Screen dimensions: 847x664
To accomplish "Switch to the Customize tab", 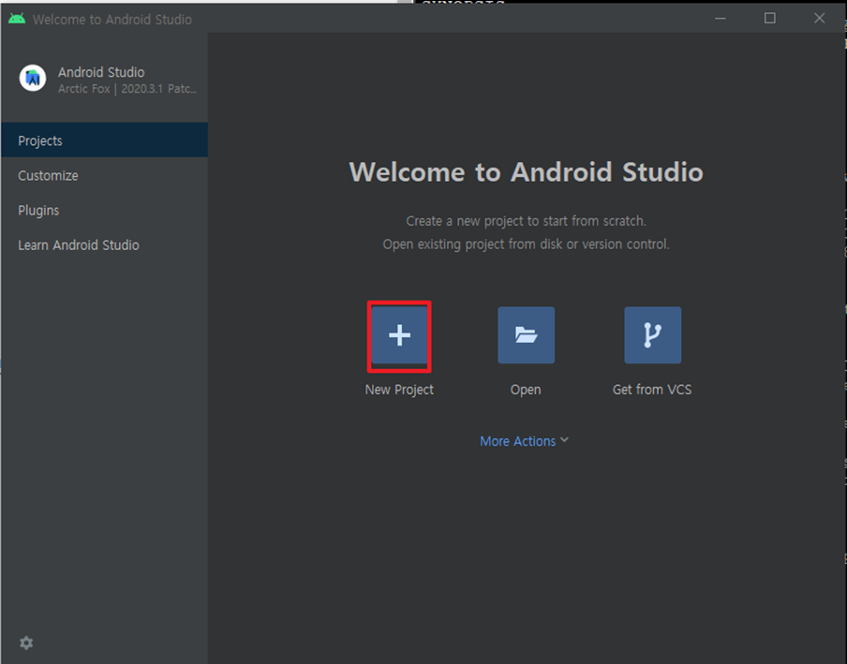I will pyautogui.click(x=104, y=175).
